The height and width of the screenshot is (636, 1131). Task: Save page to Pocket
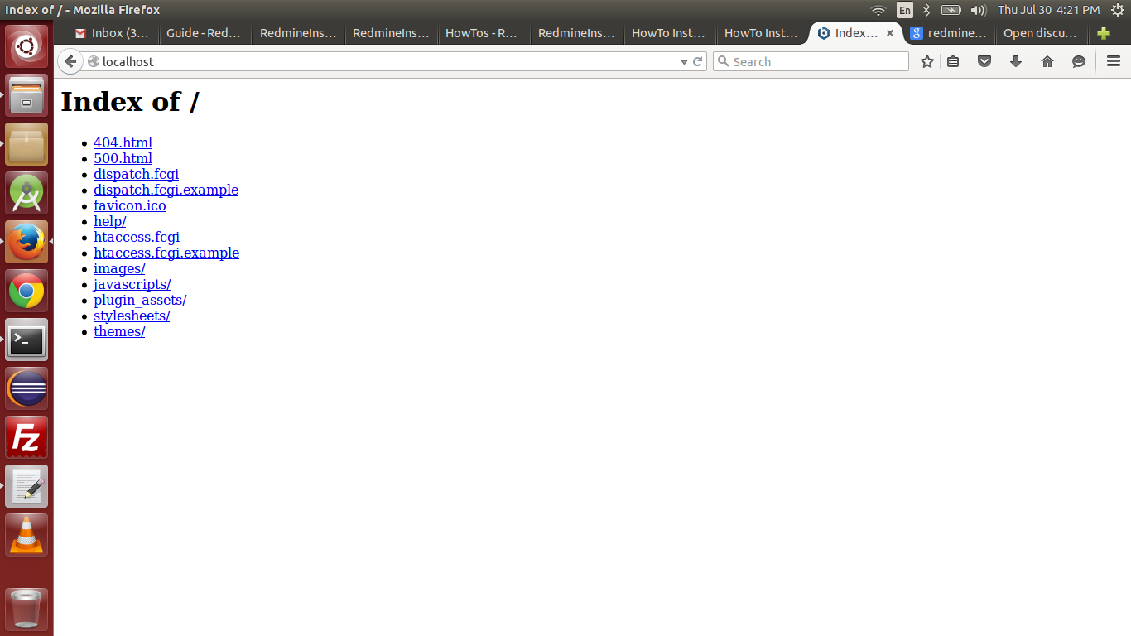click(x=984, y=60)
